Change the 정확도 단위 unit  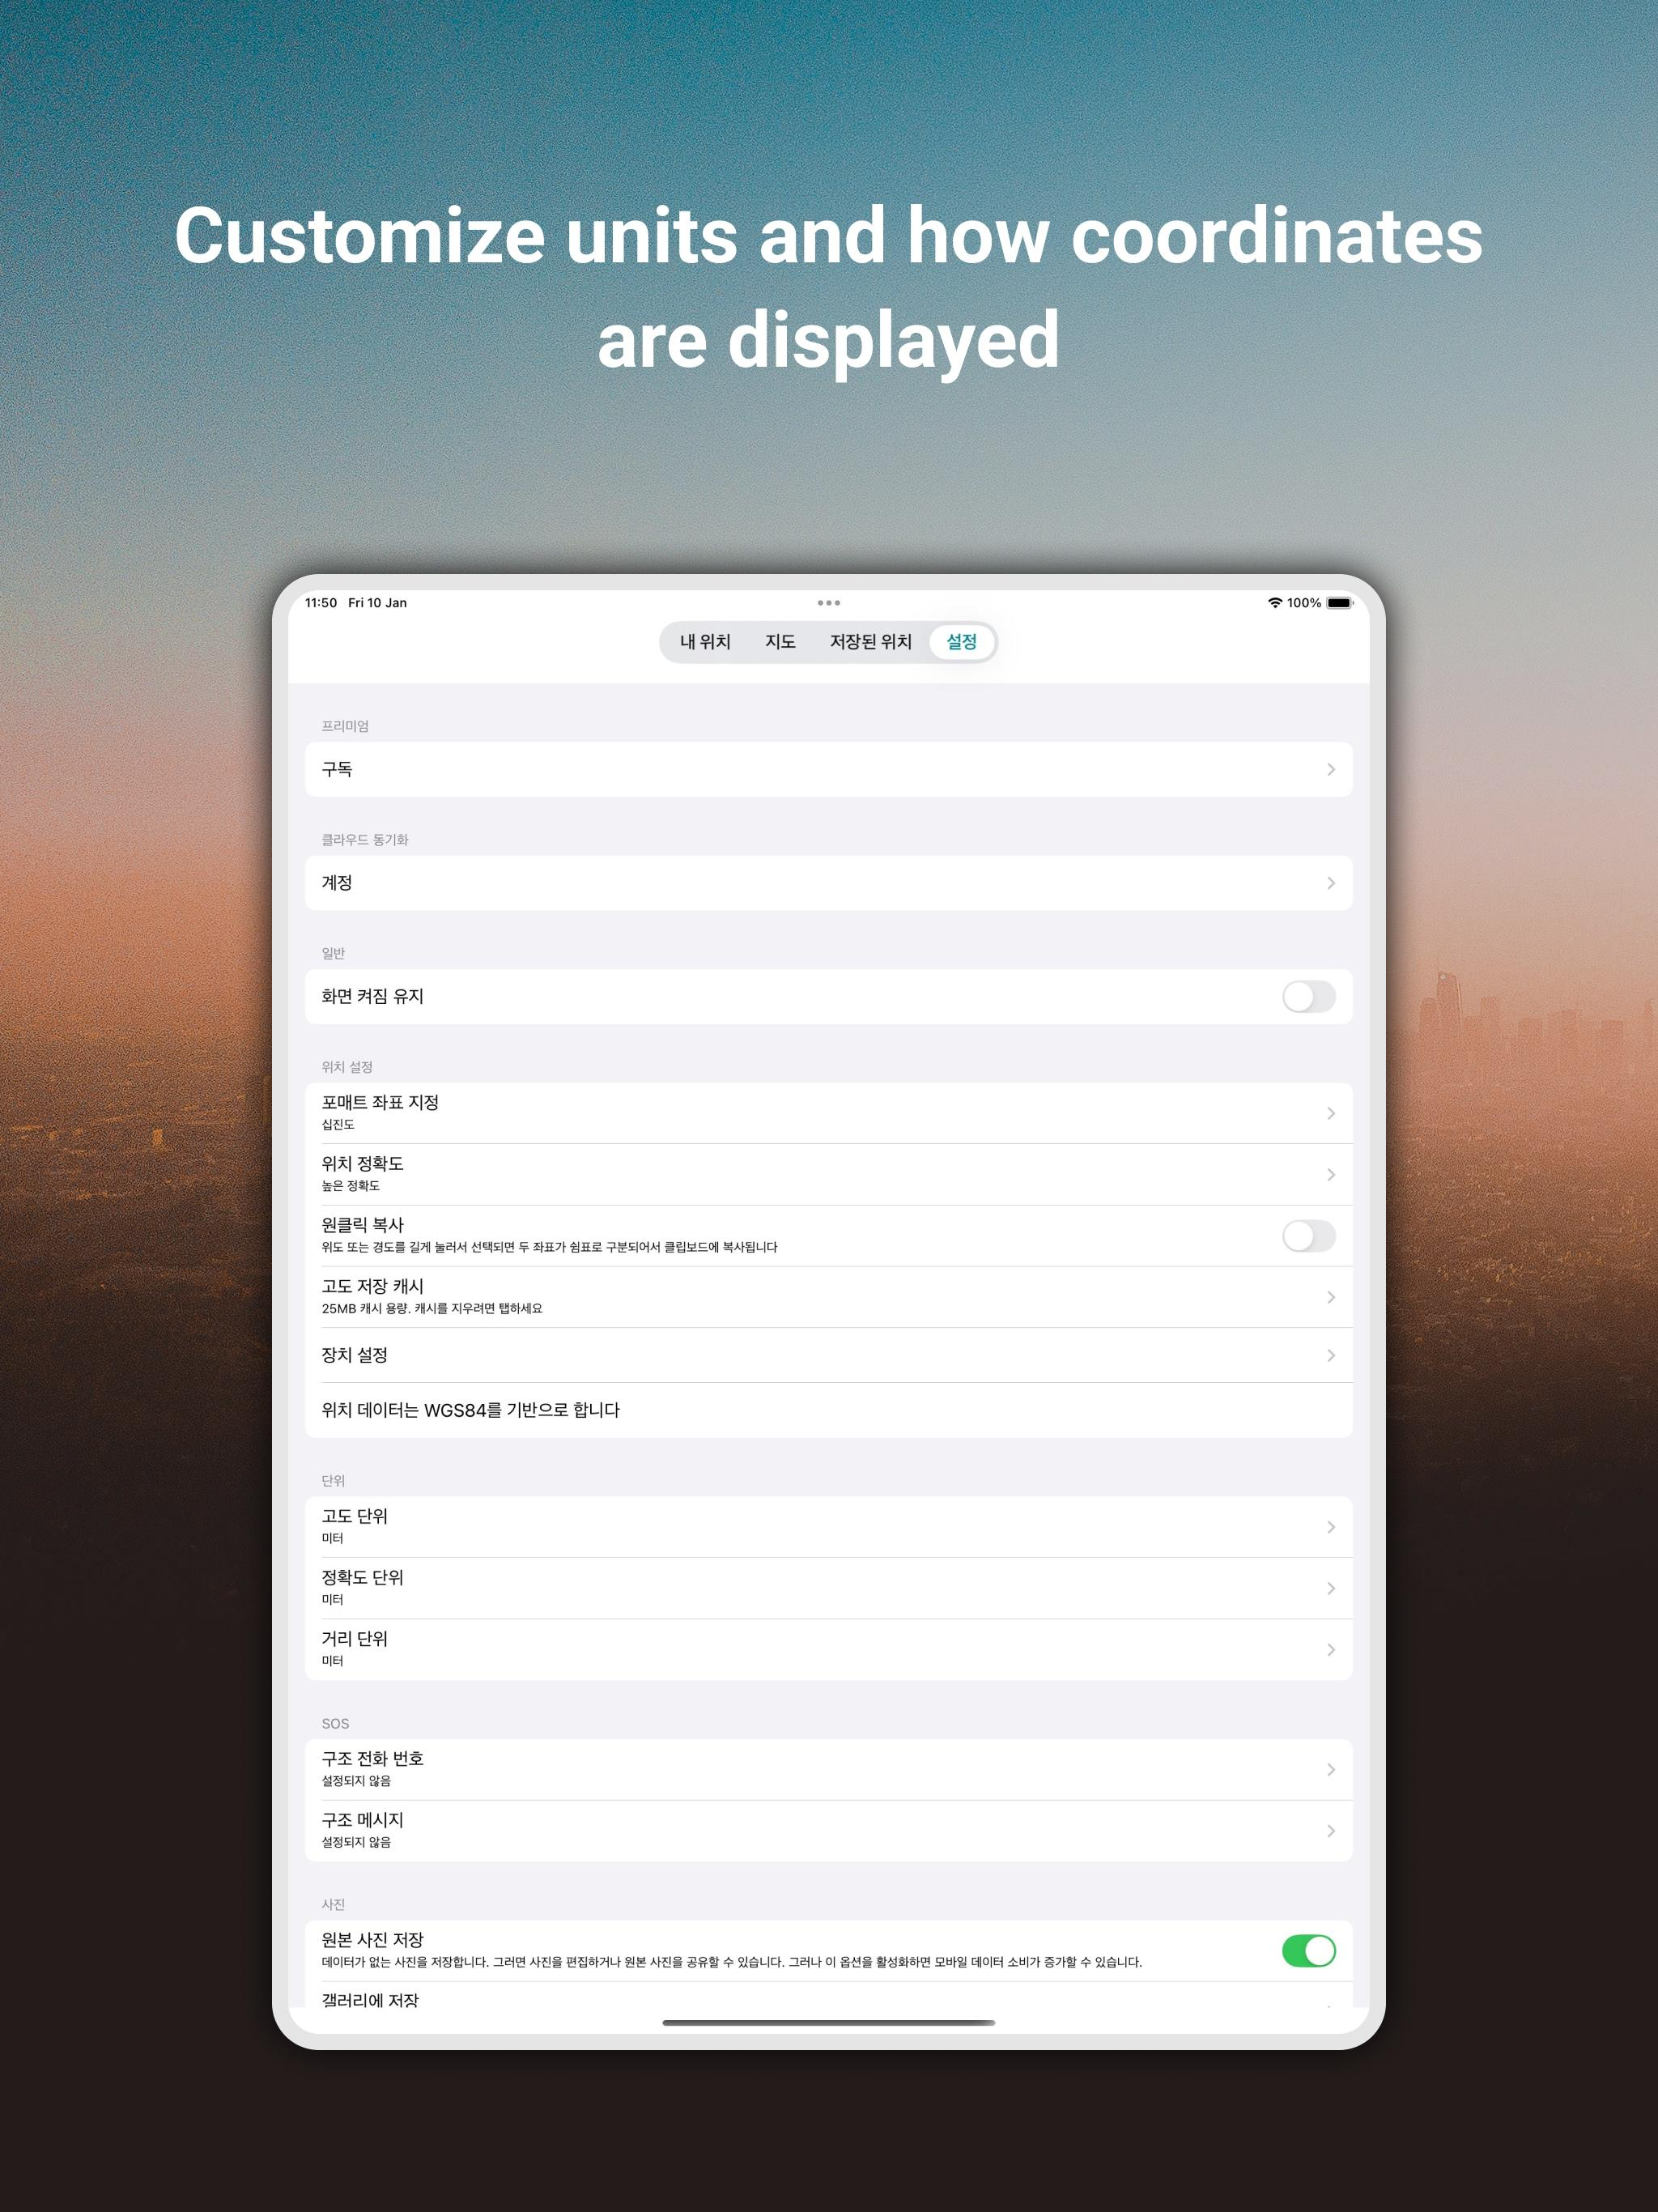829,1588
